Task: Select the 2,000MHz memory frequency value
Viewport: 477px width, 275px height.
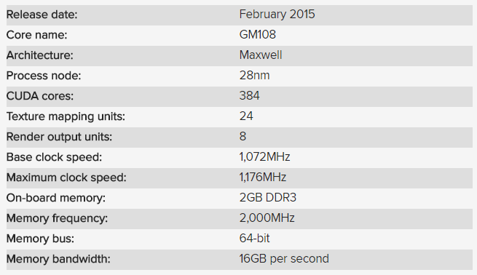Action: pos(267,218)
